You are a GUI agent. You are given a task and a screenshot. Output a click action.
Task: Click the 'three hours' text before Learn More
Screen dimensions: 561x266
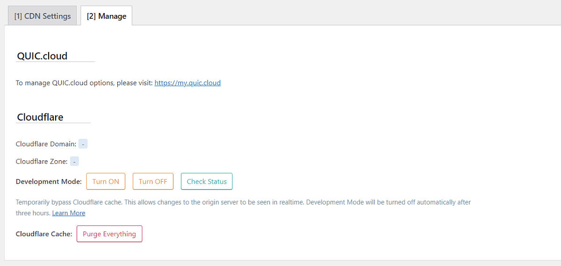pyautogui.click(x=33, y=213)
